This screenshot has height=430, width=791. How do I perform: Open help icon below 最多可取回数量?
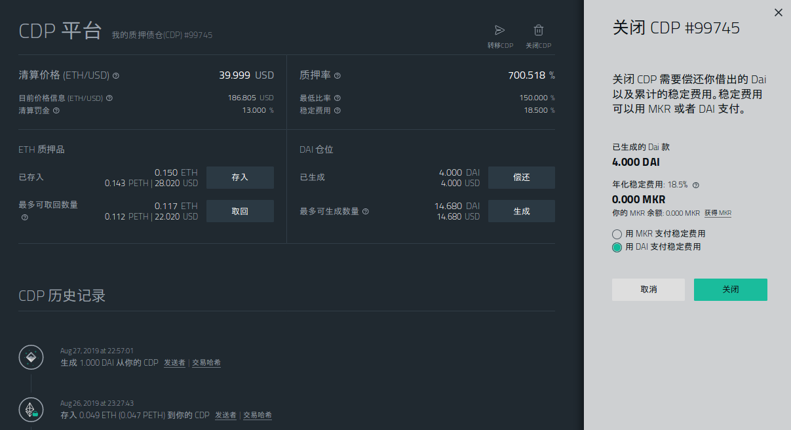(x=25, y=217)
